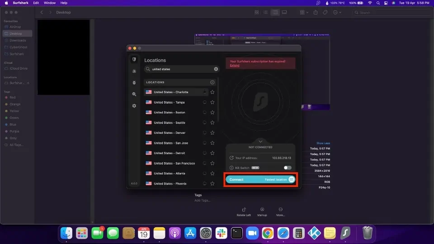Open Surfshark from the Dock
The width and height of the screenshot is (434, 244).
[x=345, y=233]
